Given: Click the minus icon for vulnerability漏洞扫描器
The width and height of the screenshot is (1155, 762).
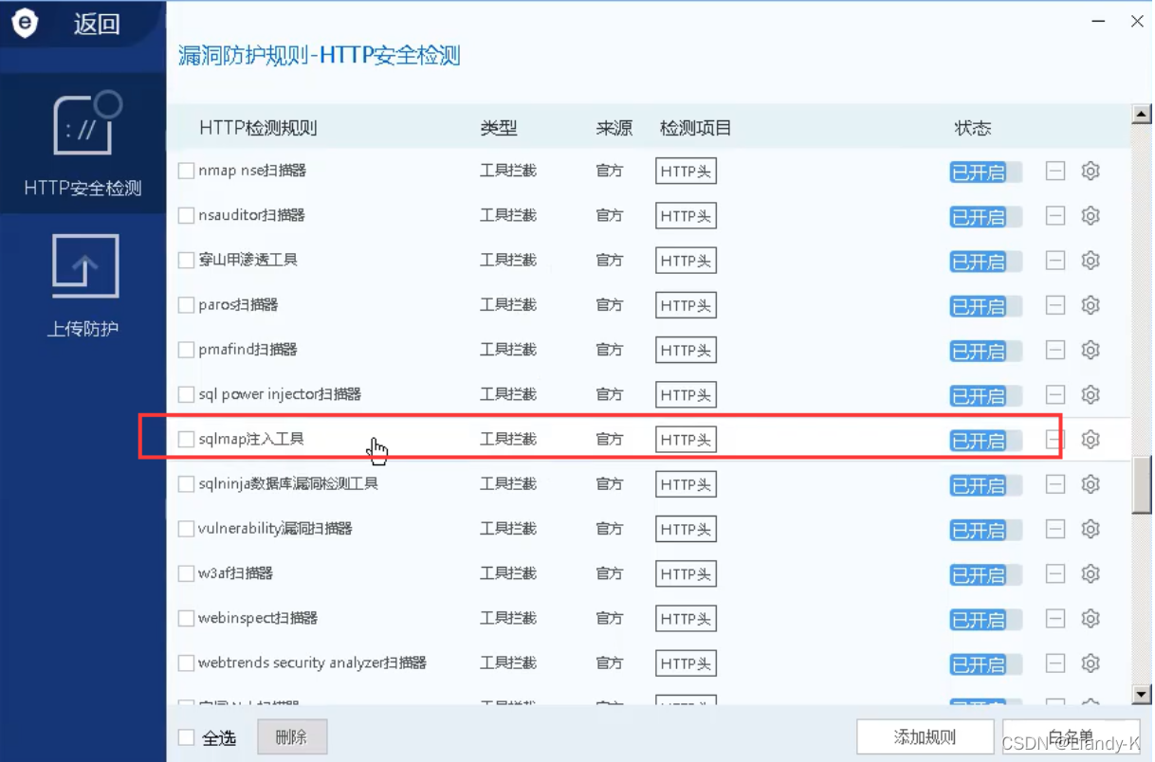Looking at the screenshot, I should click(x=1055, y=529).
